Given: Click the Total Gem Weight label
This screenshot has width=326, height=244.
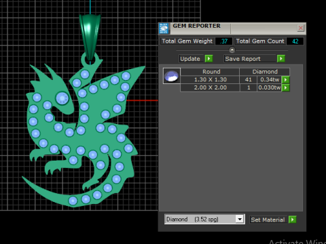Looking at the screenshot, I should pyautogui.click(x=187, y=41).
